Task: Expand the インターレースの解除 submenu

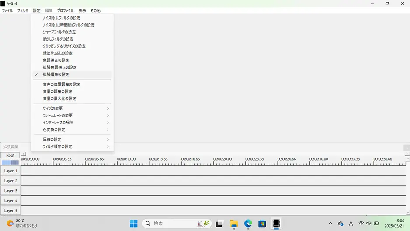Action: [x=72, y=122]
